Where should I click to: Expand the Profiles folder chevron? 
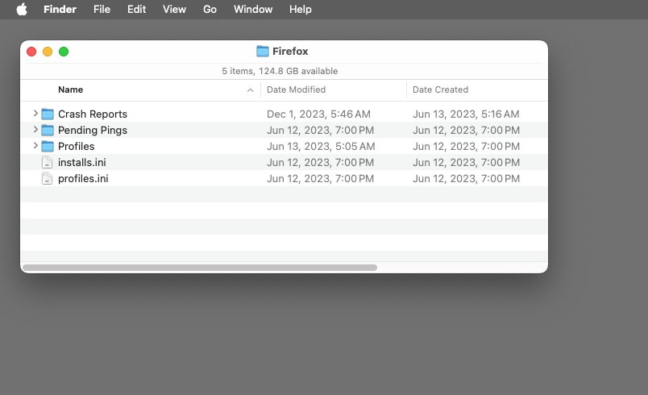tap(35, 146)
